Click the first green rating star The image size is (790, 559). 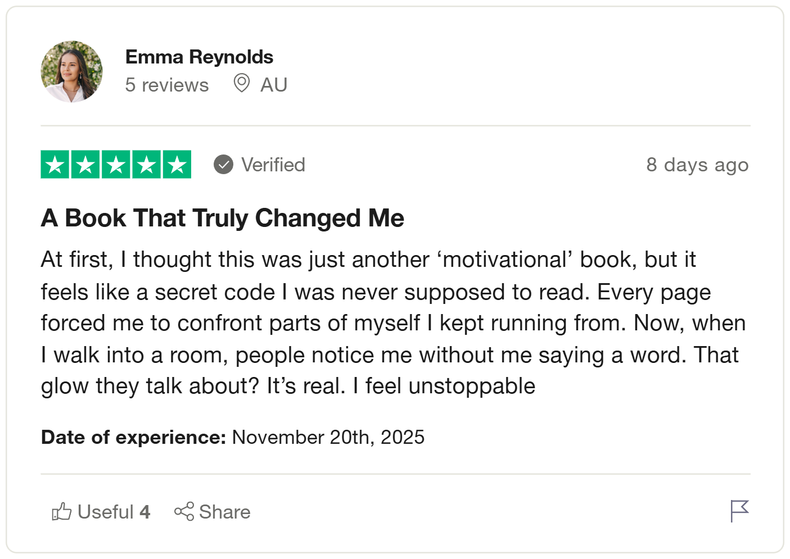click(55, 165)
